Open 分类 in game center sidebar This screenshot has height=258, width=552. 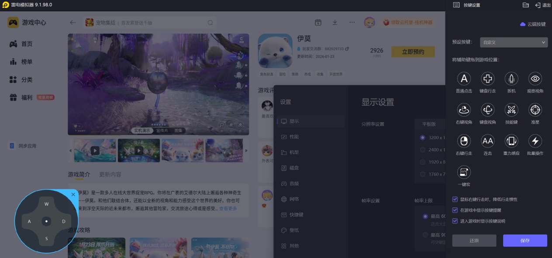pyautogui.click(x=21, y=79)
